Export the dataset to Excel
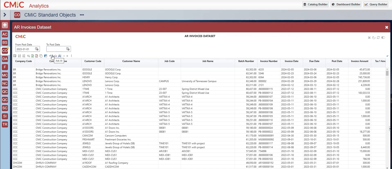The height and width of the screenshot is (169, 392). [x=32, y=56]
